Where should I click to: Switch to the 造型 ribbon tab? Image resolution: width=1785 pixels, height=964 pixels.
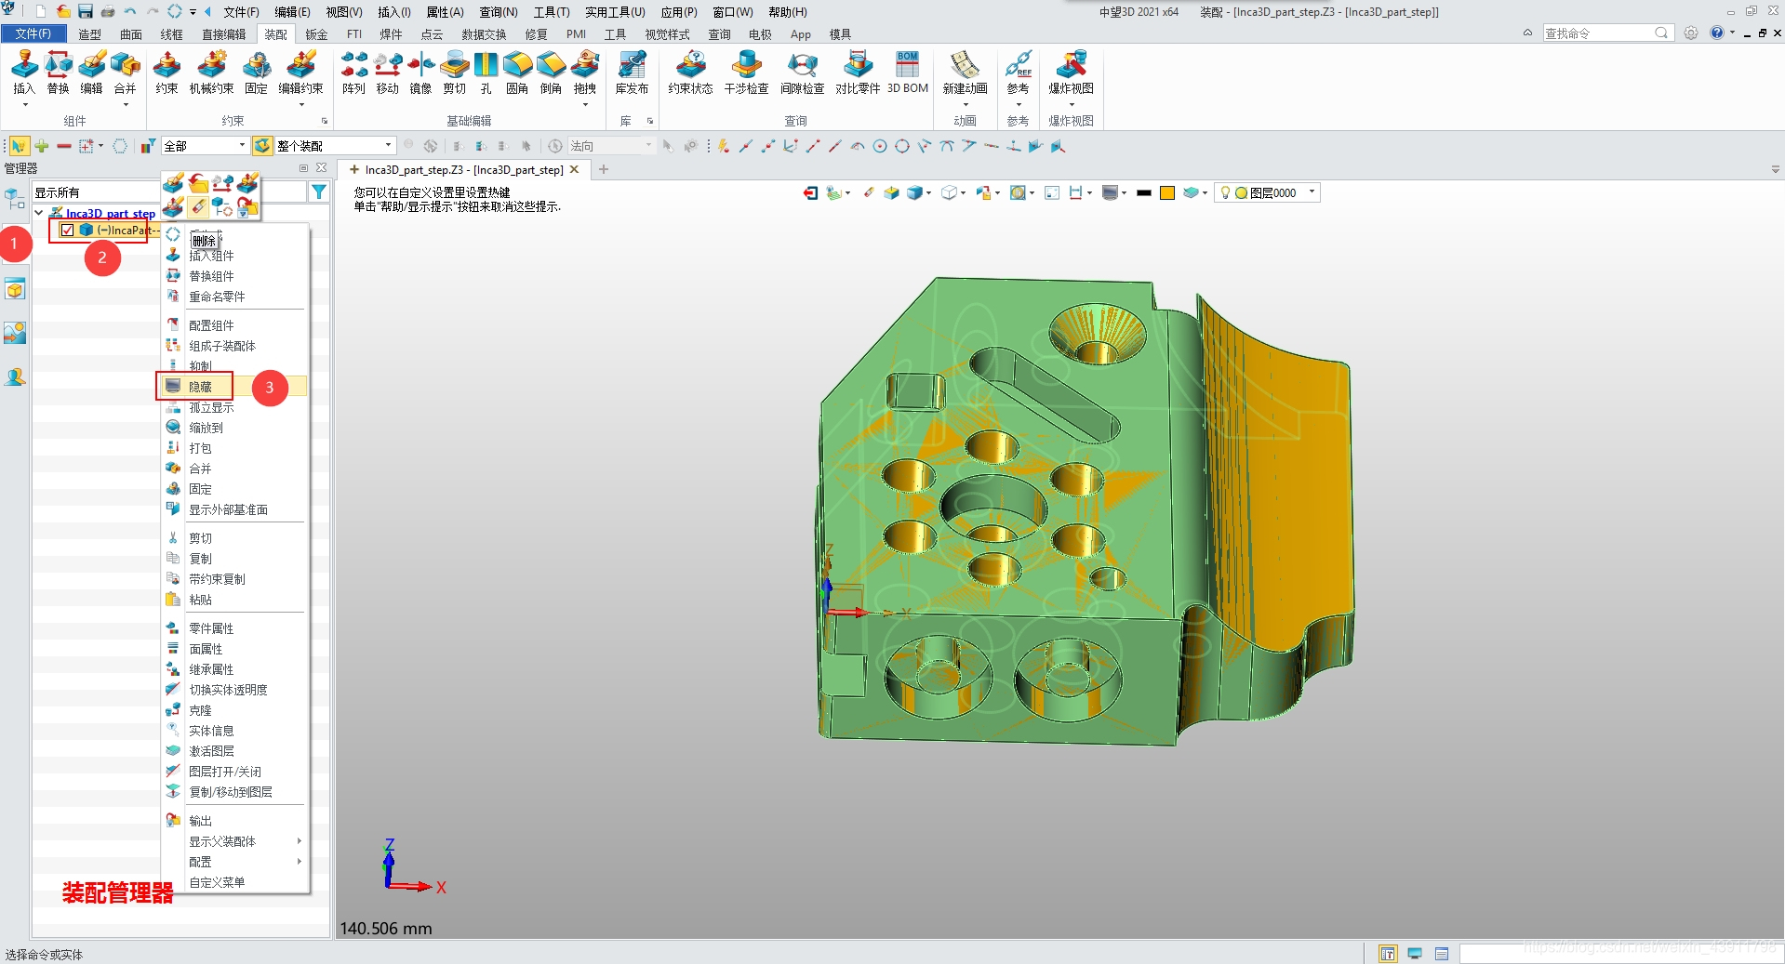point(89,34)
